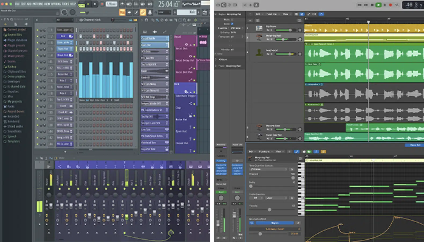Click the Logic Pro Library toolbar icon

[x=218, y=5]
